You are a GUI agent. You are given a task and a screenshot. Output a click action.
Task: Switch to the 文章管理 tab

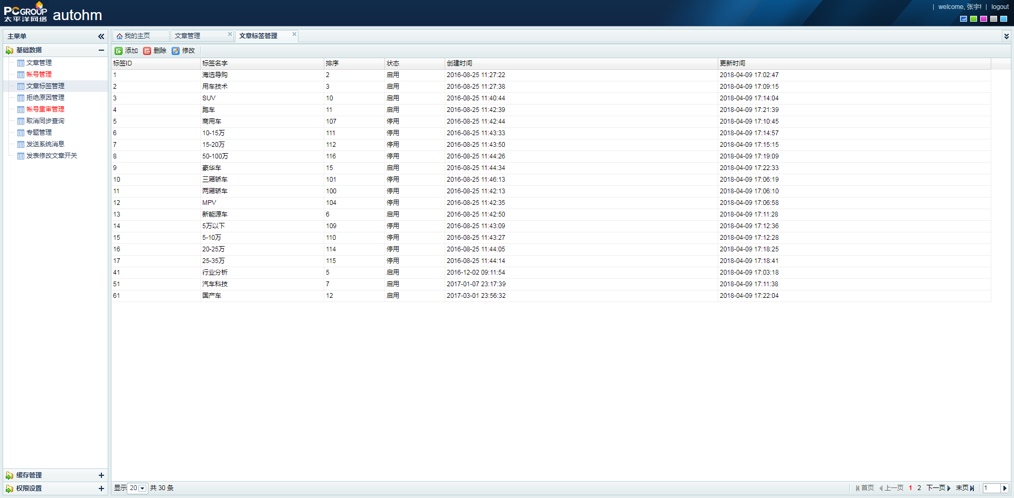[187, 36]
